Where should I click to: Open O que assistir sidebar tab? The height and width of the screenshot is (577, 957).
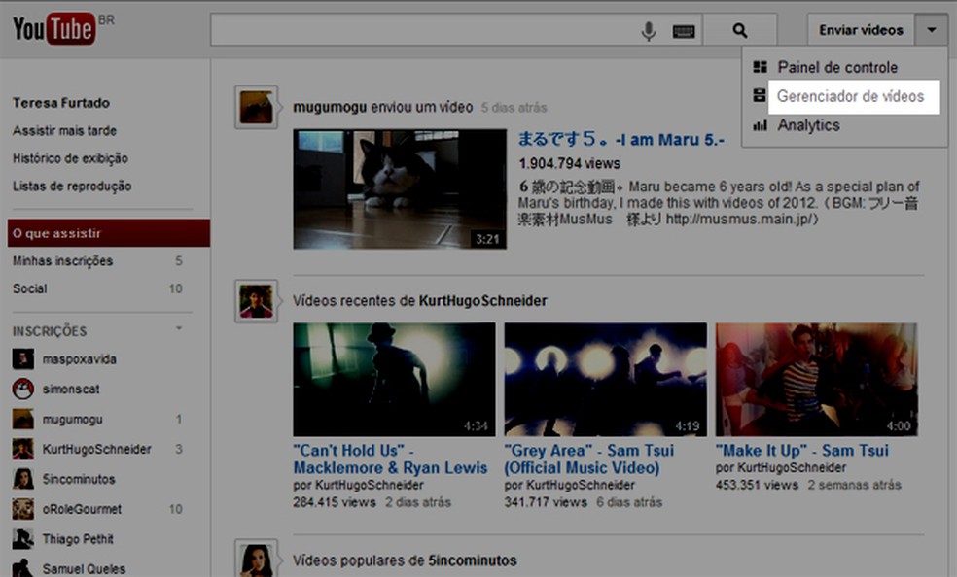pos(109,233)
